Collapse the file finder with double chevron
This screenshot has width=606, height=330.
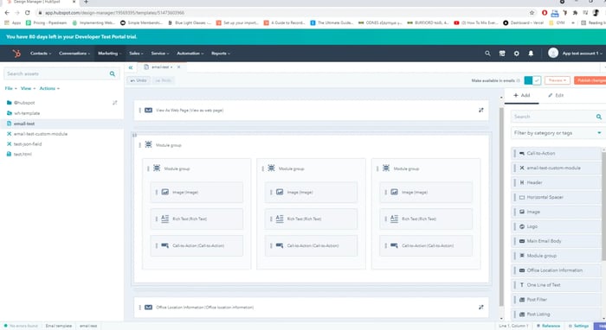click(x=131, y=67)
